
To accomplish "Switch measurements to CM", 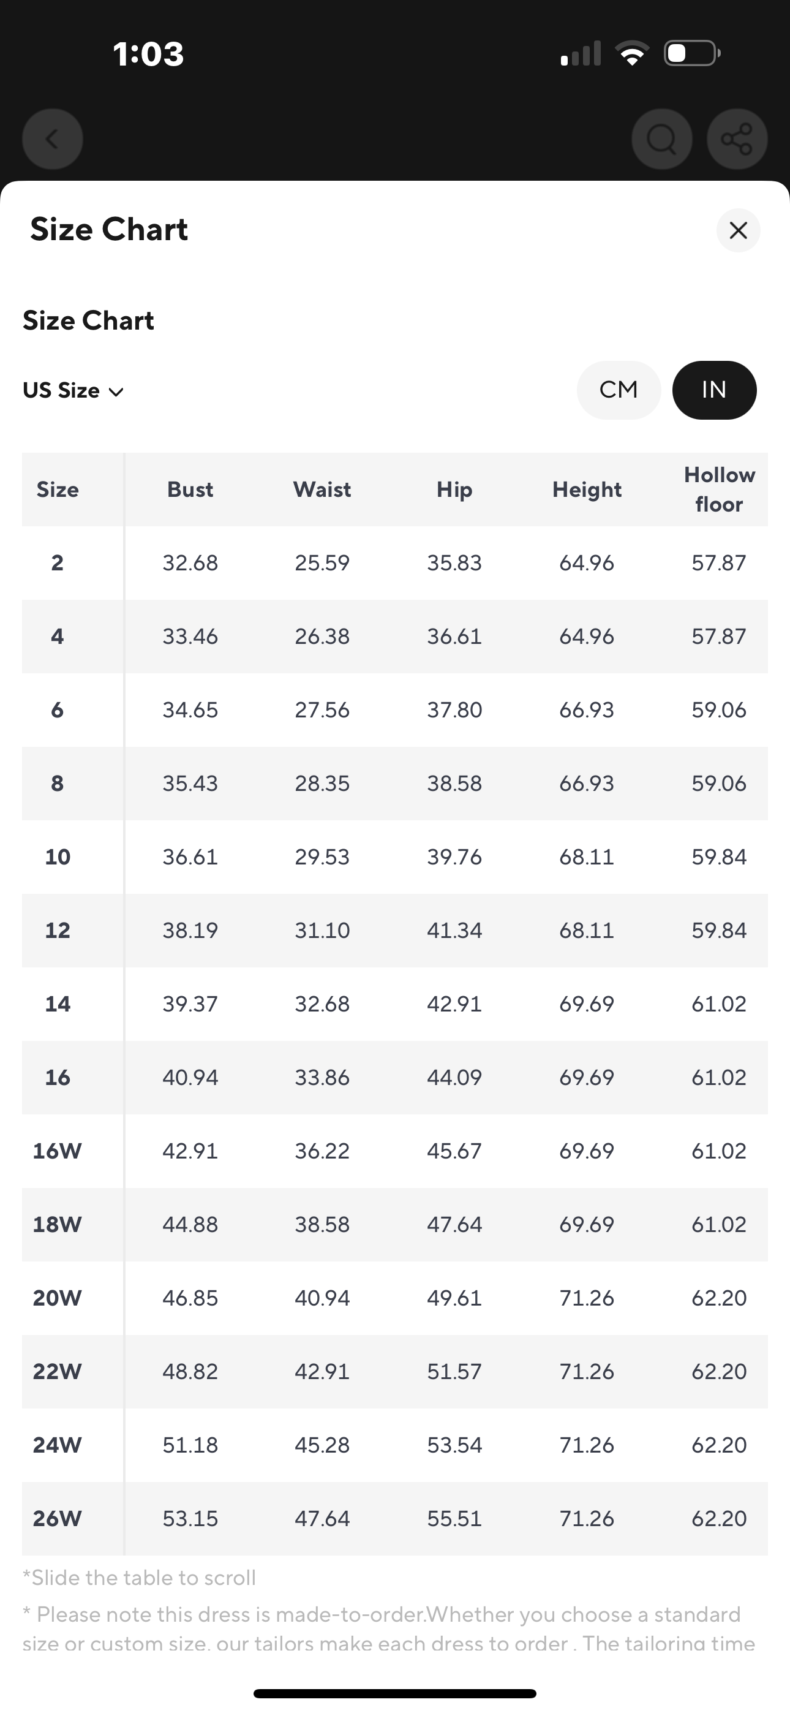I will [x=619, y=390].
